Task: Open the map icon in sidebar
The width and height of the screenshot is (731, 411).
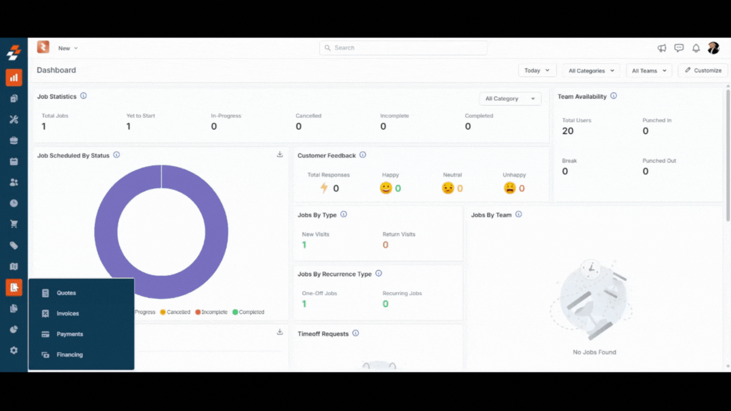Action: pos(14,267)
